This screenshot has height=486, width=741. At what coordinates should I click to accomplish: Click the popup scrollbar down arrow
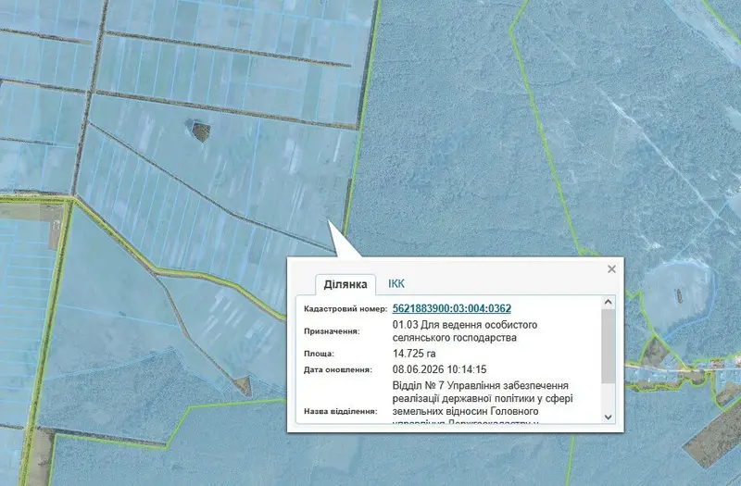click(609, 417)
